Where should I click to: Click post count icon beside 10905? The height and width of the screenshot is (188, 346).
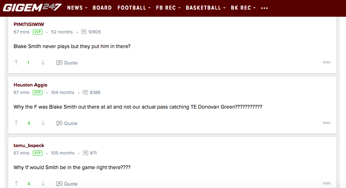tap(84, 32)
